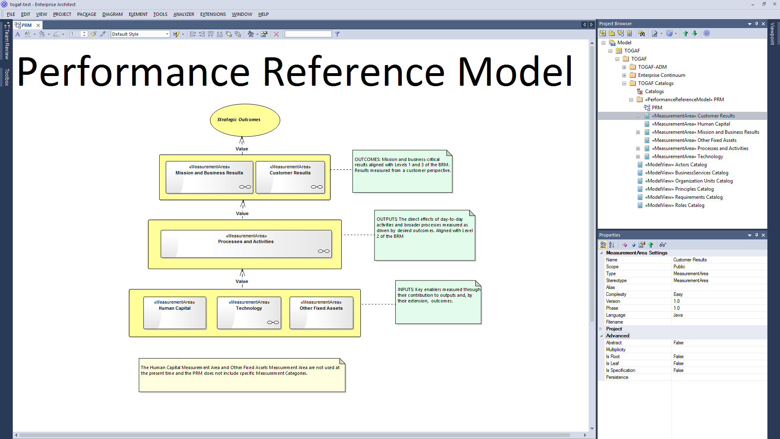Open the DIAGRAM menu

112,14
